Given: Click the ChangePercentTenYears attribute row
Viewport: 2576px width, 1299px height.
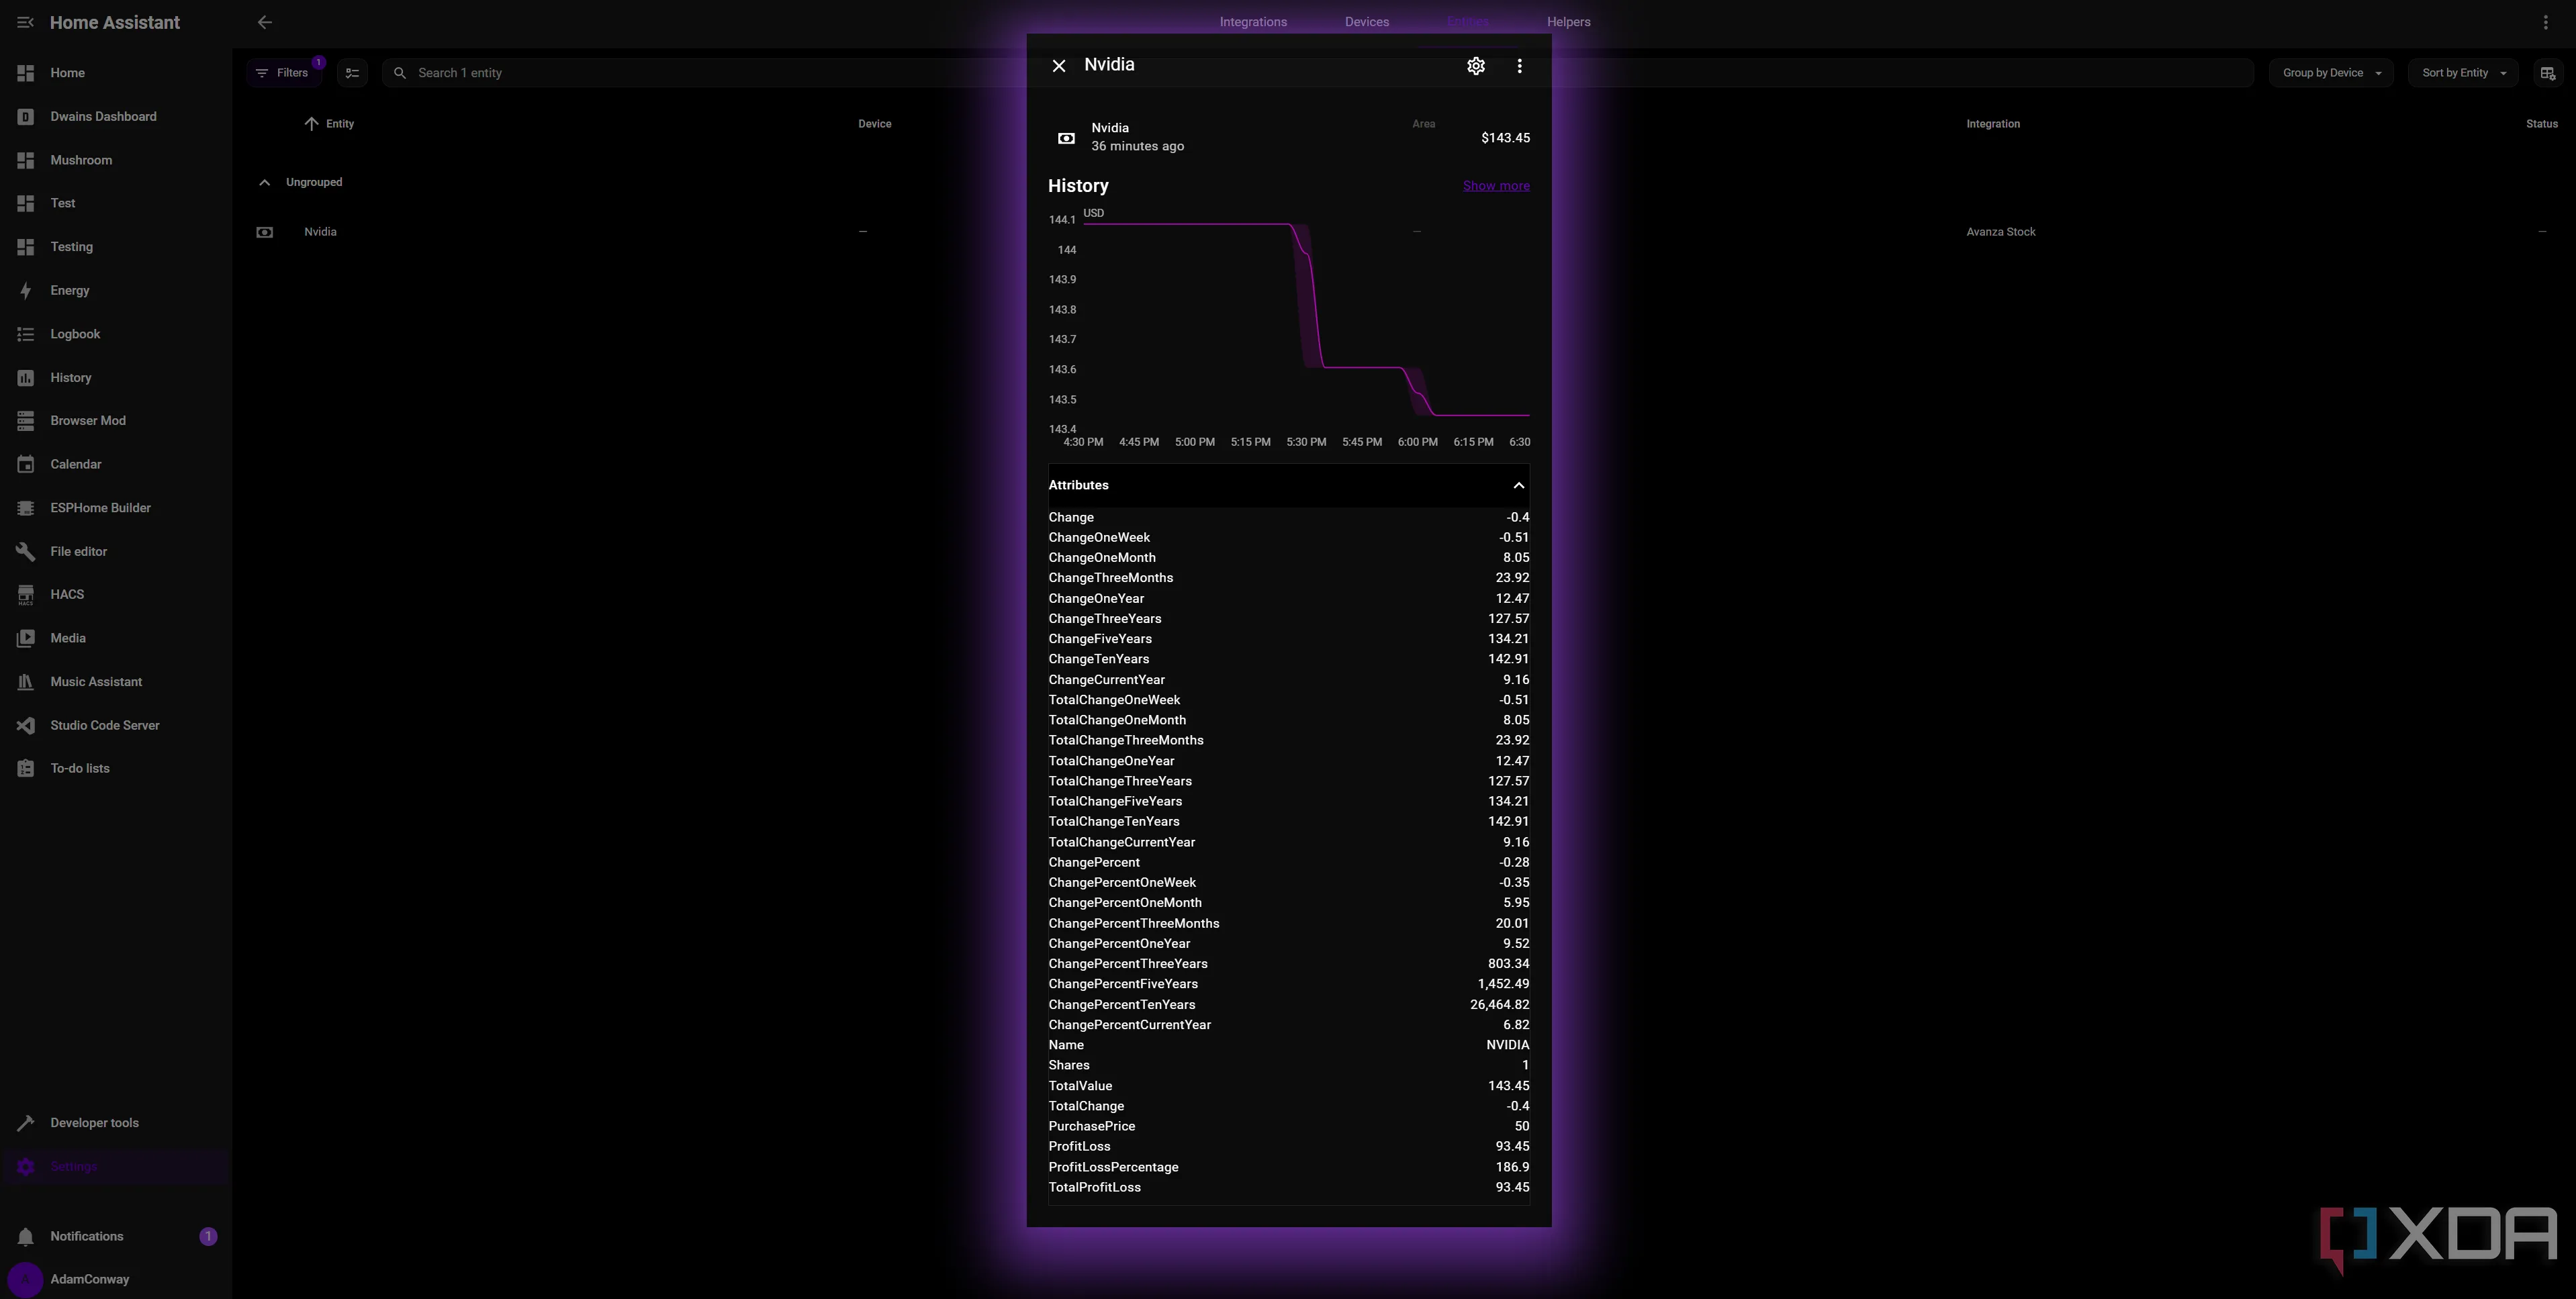Looking at the screenshot, I should pyautogui.click(x=1288, y=1005).
